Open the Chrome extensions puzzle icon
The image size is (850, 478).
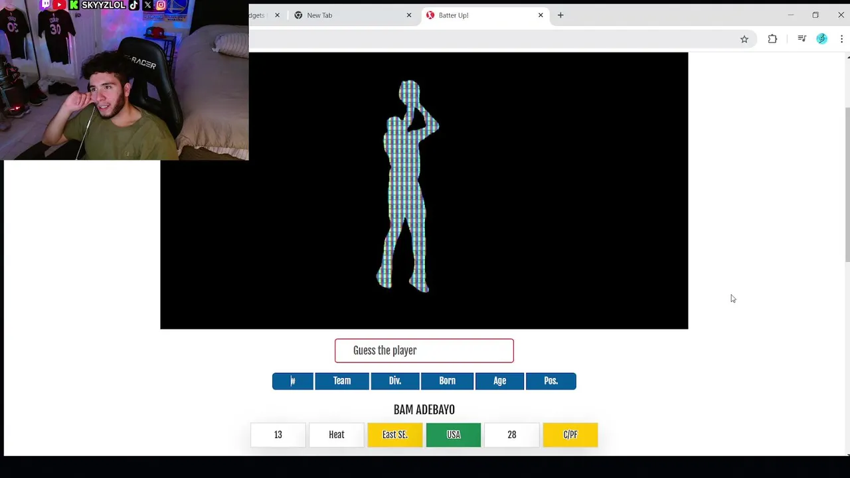(x=772, y=39)
